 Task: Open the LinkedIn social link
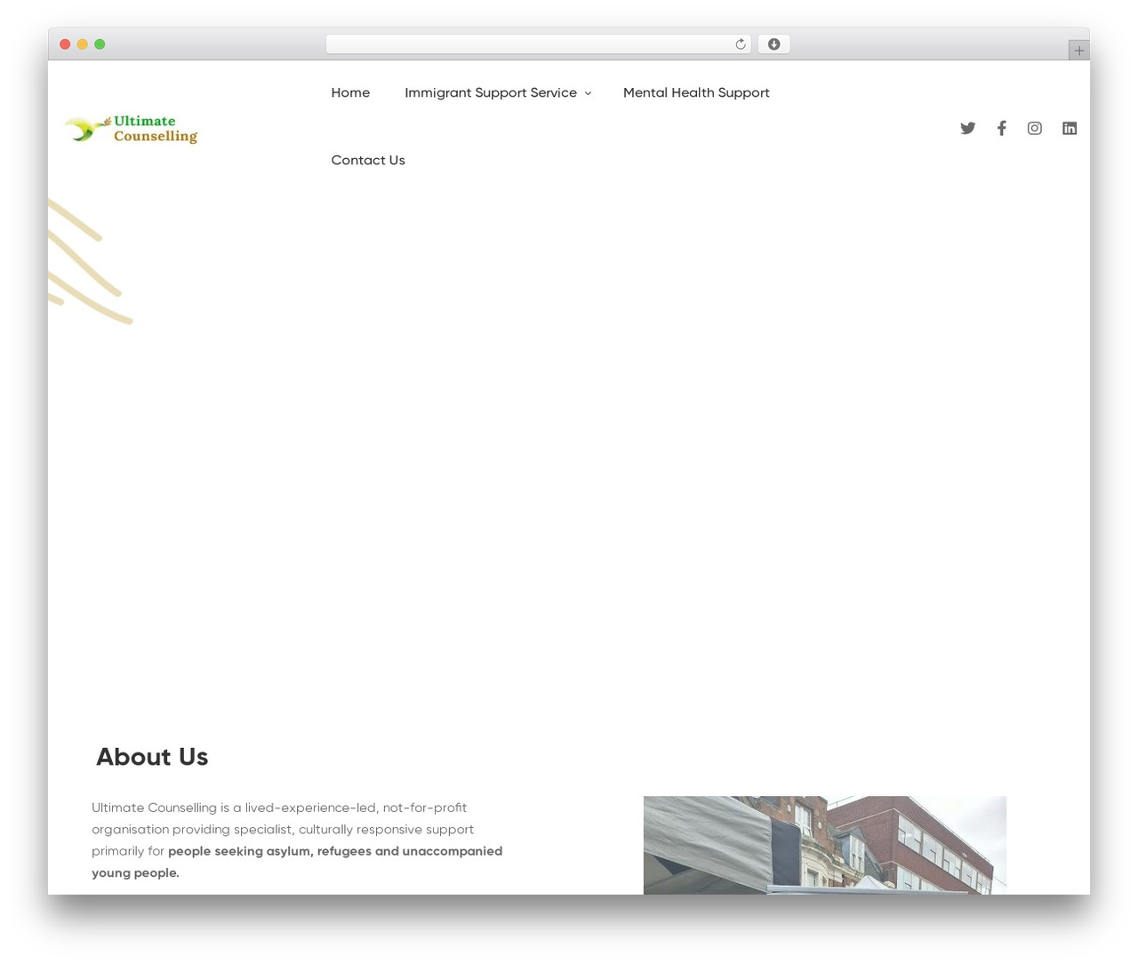tap(1070, 128)
